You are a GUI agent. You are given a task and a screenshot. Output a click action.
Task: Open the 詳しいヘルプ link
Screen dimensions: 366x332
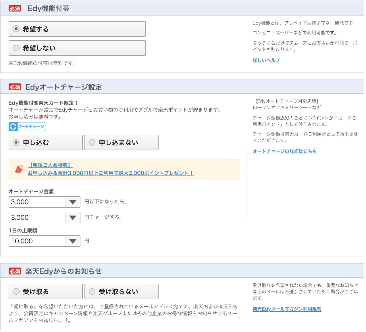(x=265, y=60)
